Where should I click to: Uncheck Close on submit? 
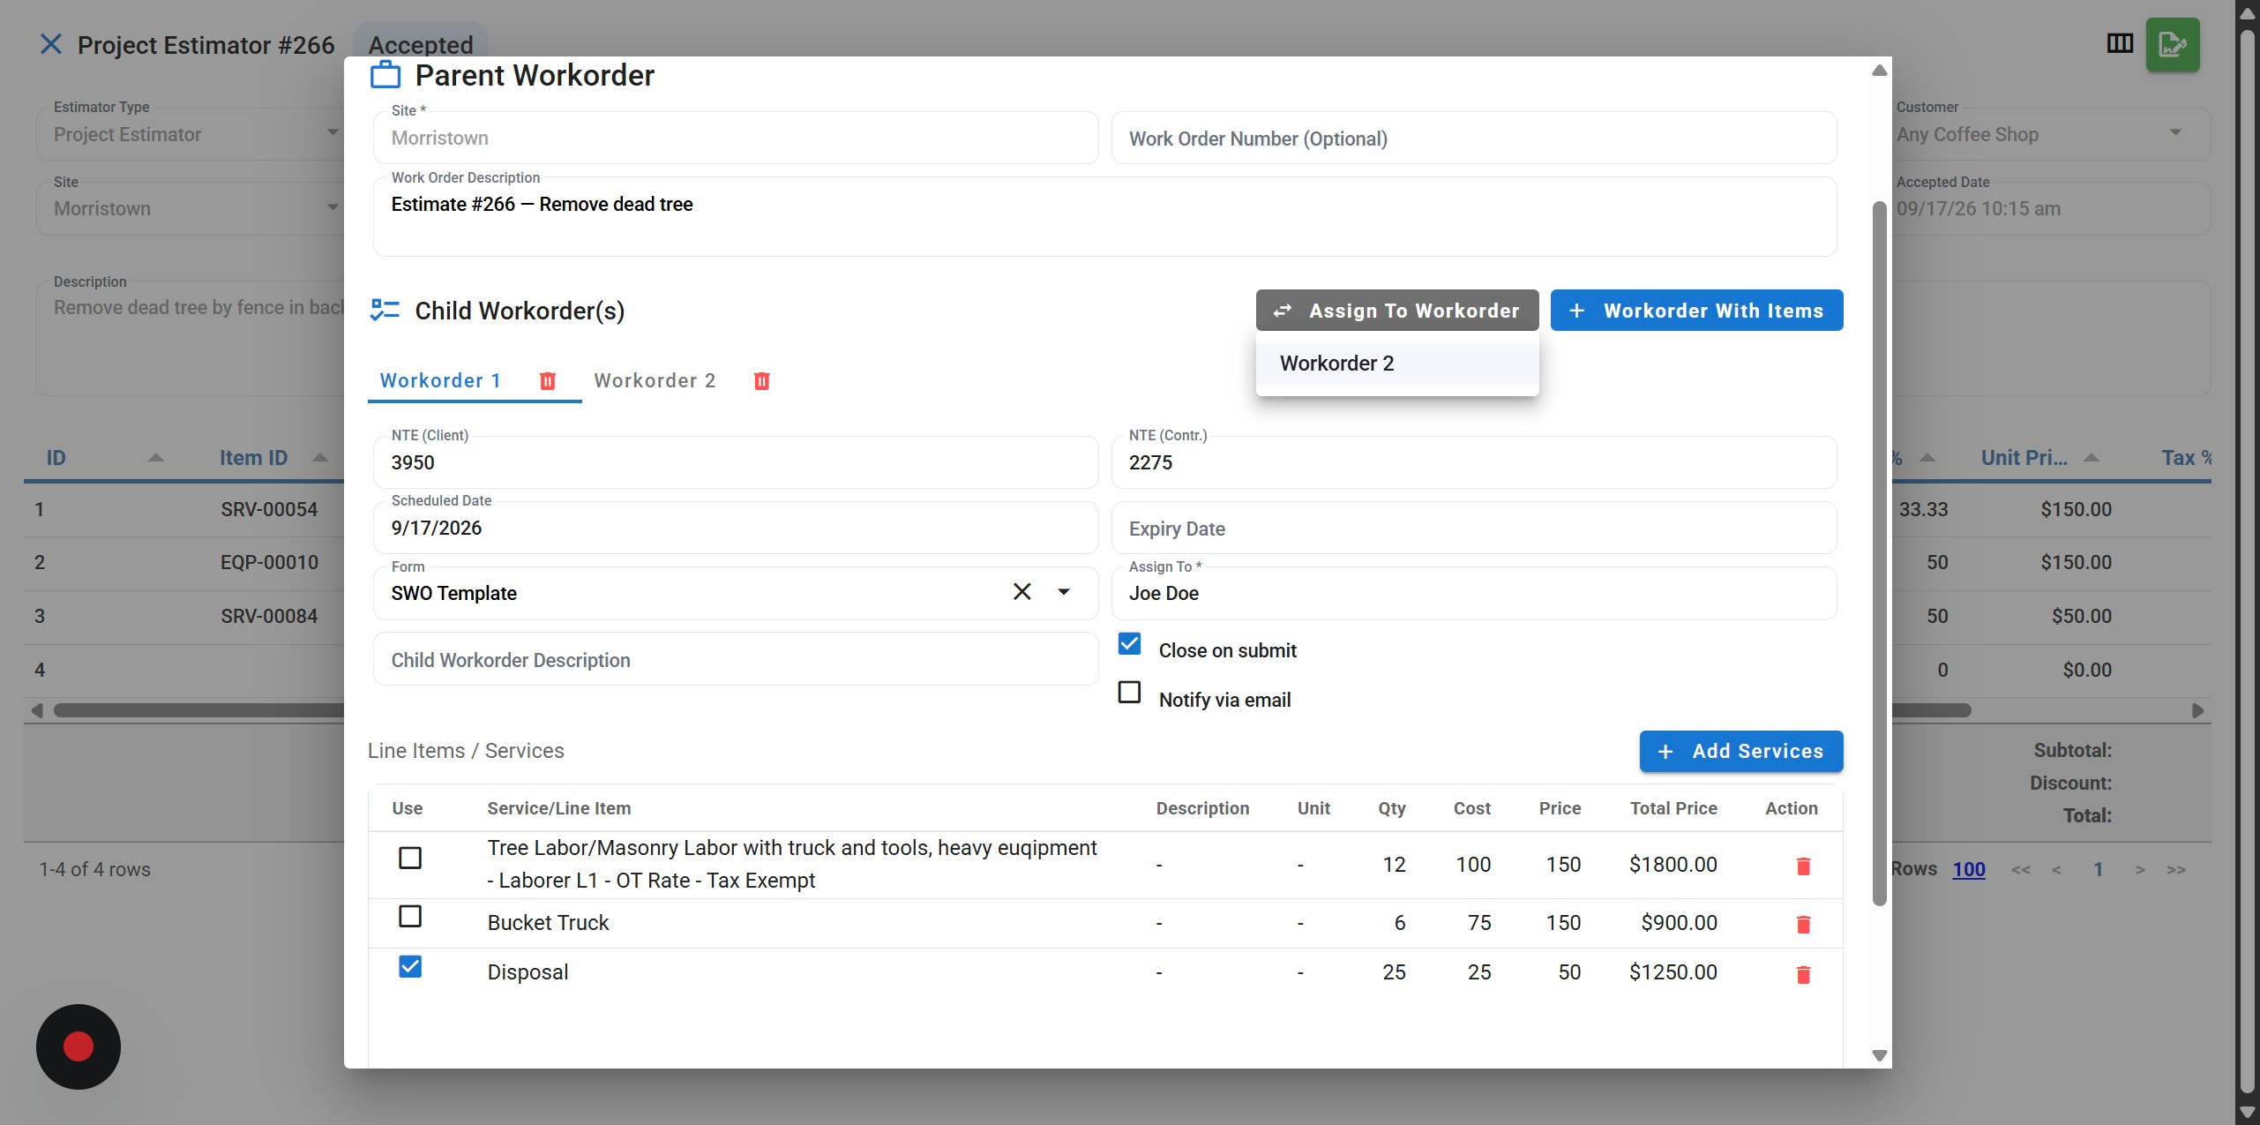pyautogui.click(x=1129, y=644)
